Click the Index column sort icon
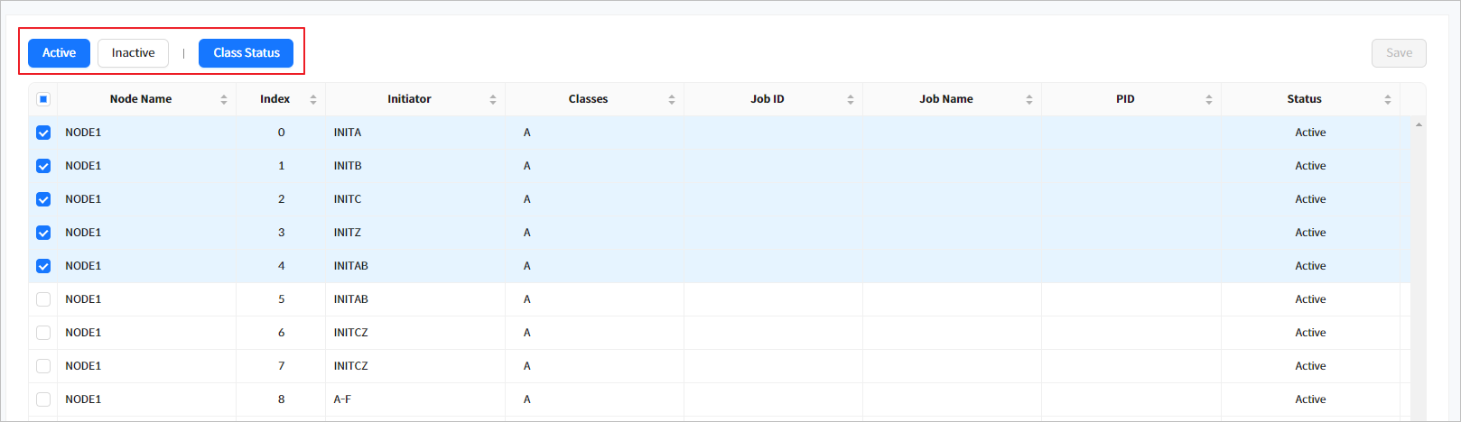Image resolution: width=1461 pixels, height=422 pixels. coord(313,100)
